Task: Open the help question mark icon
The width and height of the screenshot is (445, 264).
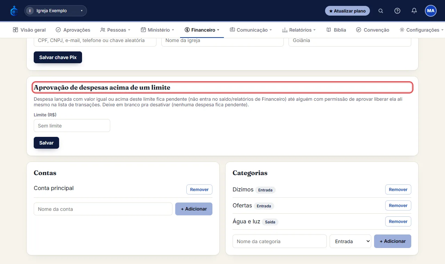Action: pos(397,11)
